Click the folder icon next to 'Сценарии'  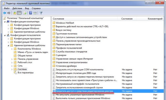(x=54, y=55)
